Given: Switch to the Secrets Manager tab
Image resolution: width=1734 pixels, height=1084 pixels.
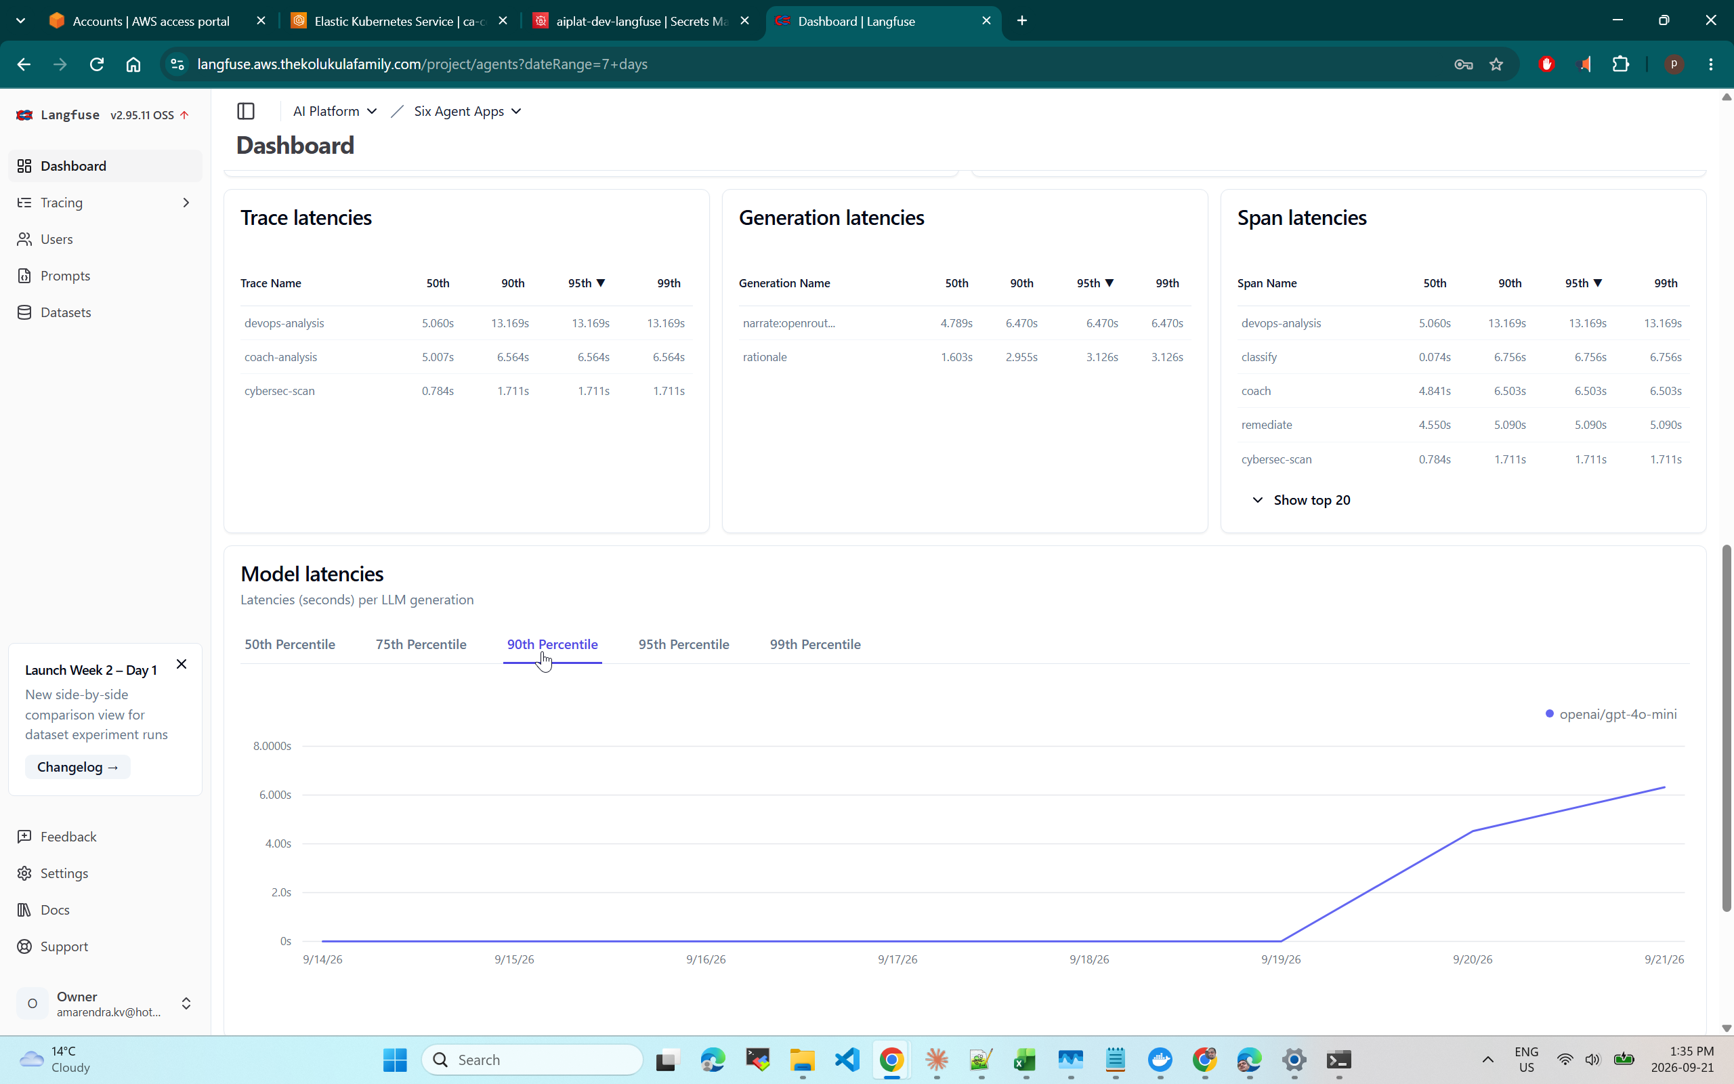Looking at the screenshot, I should 641,21.
